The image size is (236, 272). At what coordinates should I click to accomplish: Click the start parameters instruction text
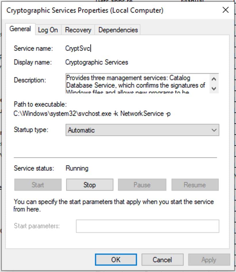(x=113, y=205)
